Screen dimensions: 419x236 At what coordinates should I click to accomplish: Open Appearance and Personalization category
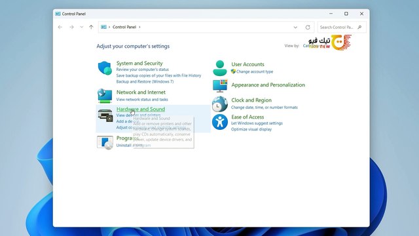click(268, 85)
